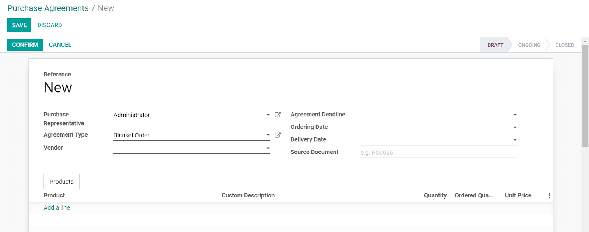
Task: Select ONGOING status stage
Action: (x=529, y=45)
